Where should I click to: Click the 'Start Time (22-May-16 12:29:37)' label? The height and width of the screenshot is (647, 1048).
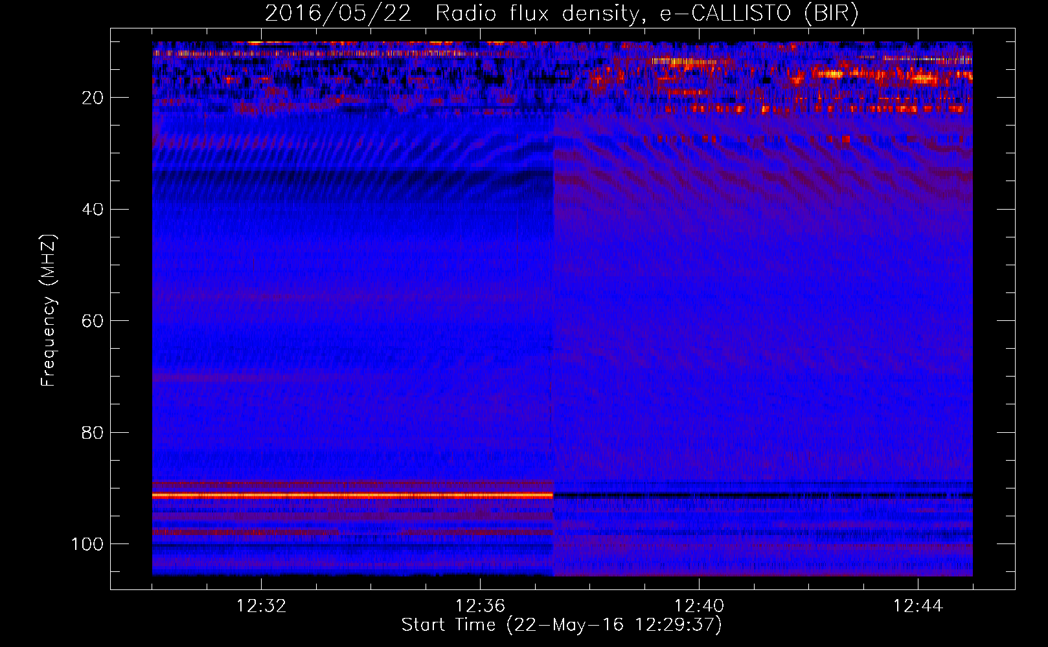562,625
